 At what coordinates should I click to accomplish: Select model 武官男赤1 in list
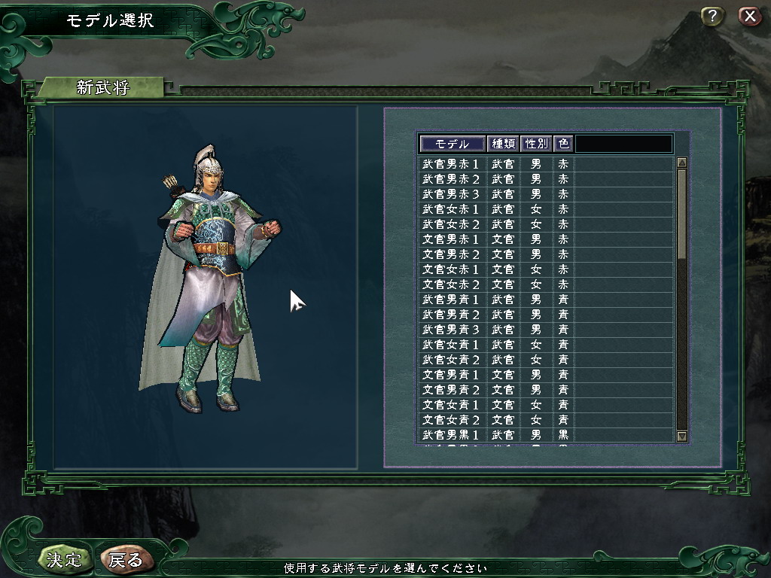coord(546,164)
